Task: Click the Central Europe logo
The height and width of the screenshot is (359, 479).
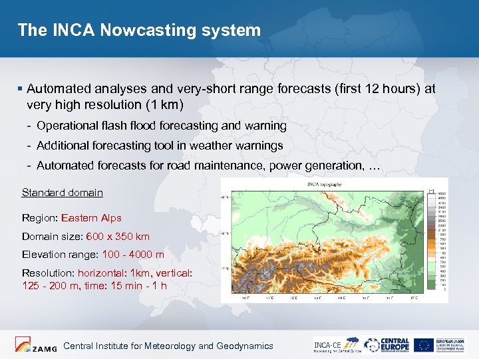Action: (387, 345)
